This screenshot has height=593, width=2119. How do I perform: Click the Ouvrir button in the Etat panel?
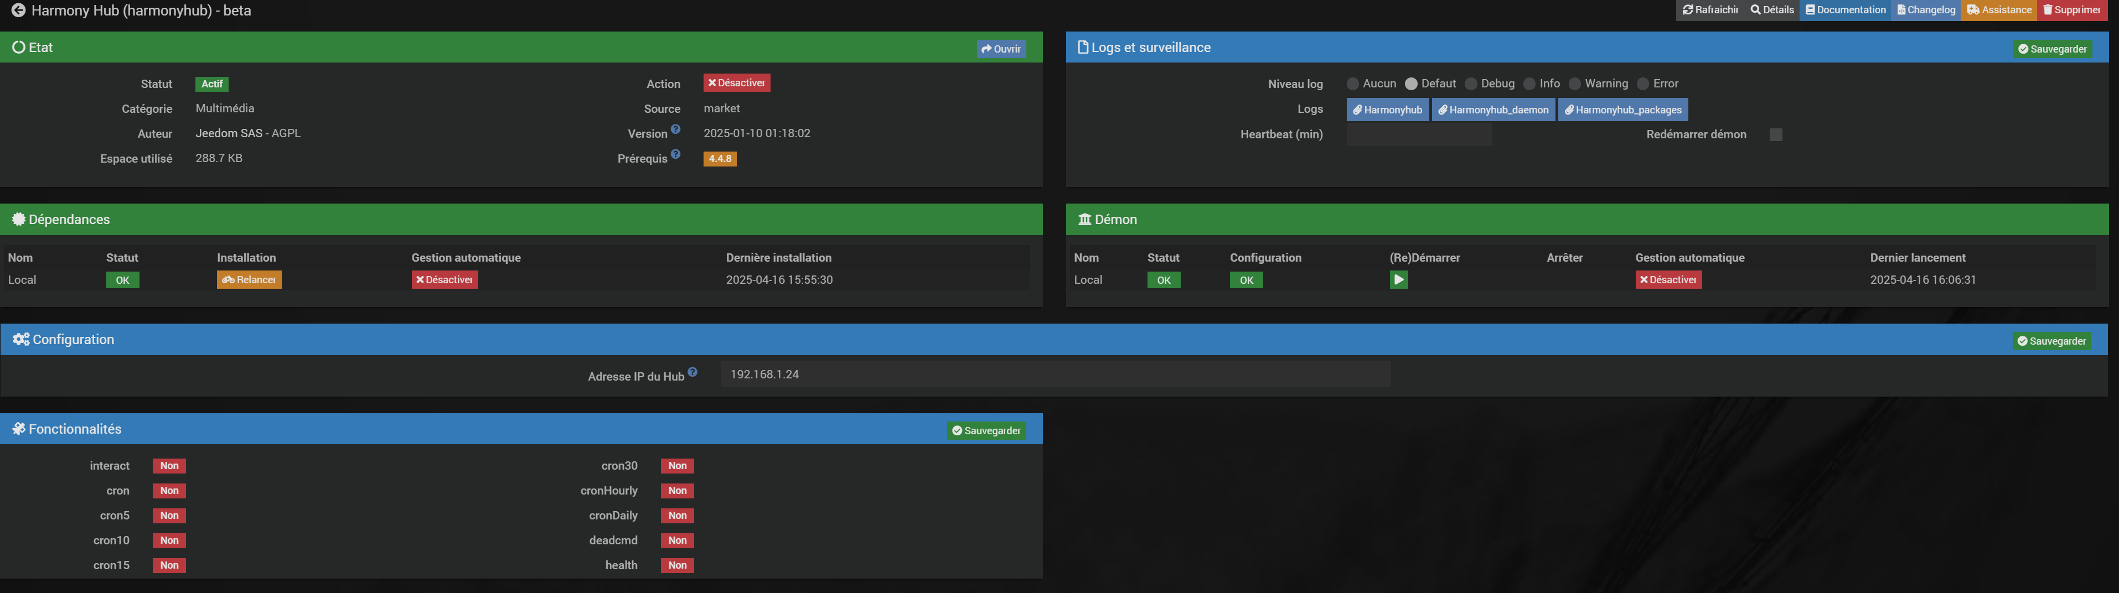point(1001,49)
